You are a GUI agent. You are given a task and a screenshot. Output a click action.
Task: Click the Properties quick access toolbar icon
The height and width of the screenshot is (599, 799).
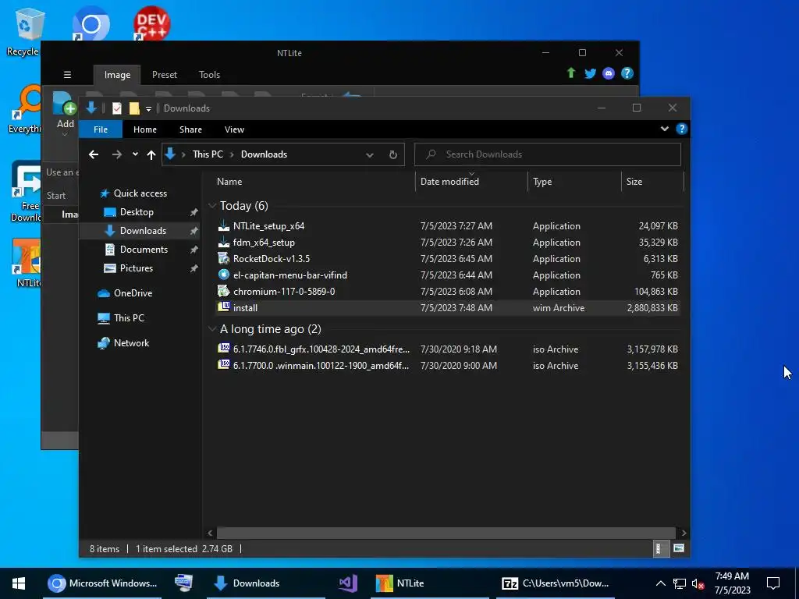[117, 108]
